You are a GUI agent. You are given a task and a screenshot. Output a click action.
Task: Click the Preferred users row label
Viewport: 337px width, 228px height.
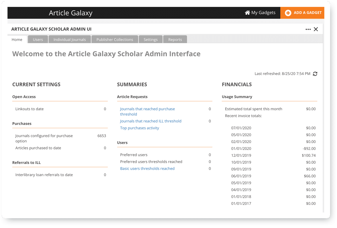[x=134, y=155]
